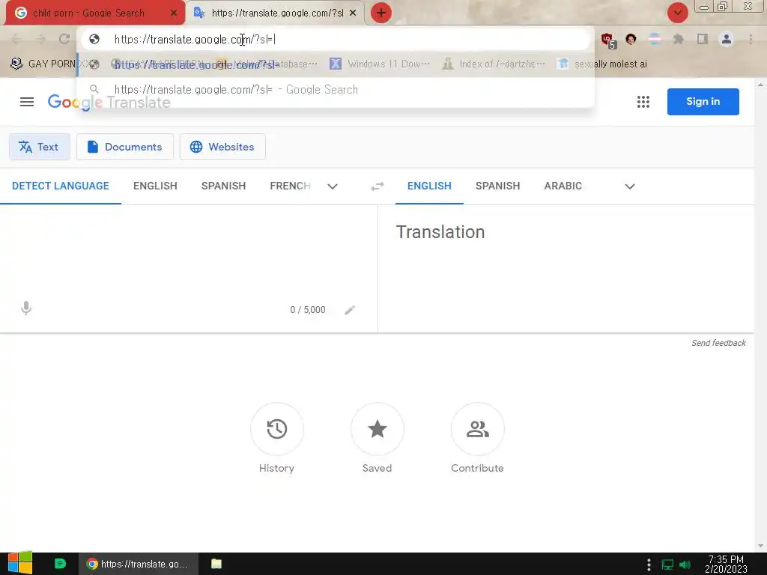This screenshot has width=767, height=575.
Task: Reload the current page
Action: coord(64,39)
